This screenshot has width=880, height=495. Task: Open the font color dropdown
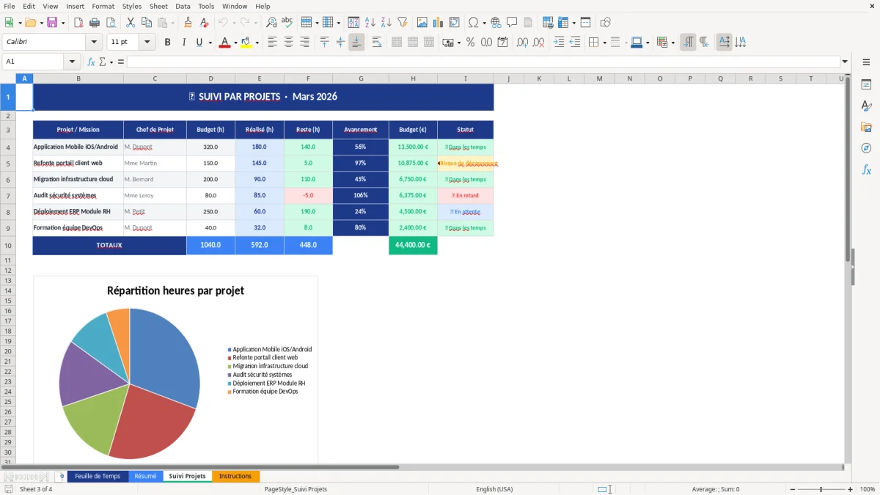235,42
